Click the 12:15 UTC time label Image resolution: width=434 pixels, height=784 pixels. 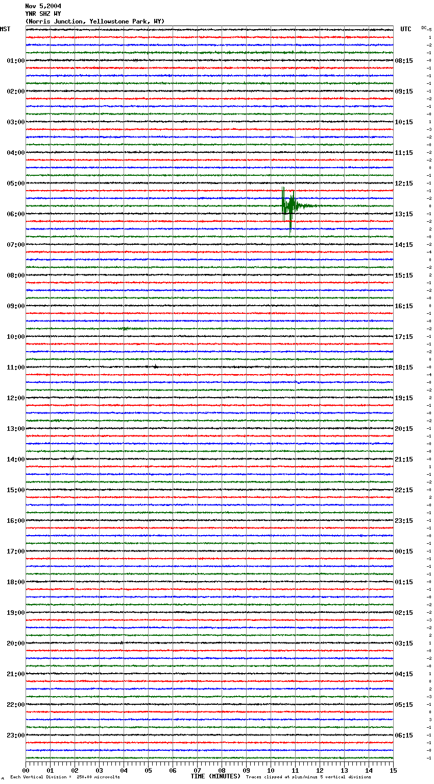point(404,183)
